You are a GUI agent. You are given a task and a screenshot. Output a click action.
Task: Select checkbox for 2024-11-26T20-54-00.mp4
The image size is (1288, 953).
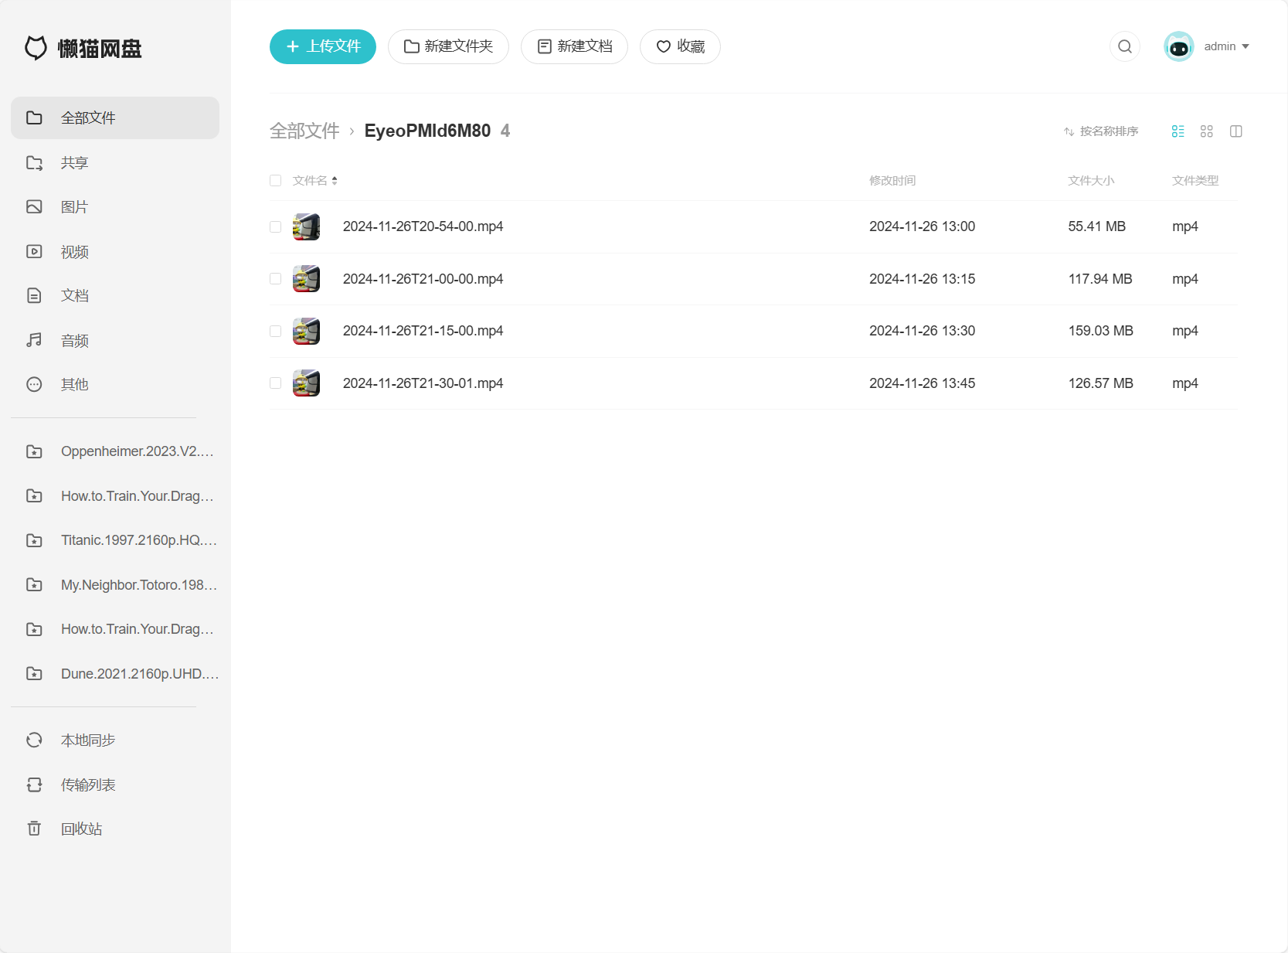point(275,226)
